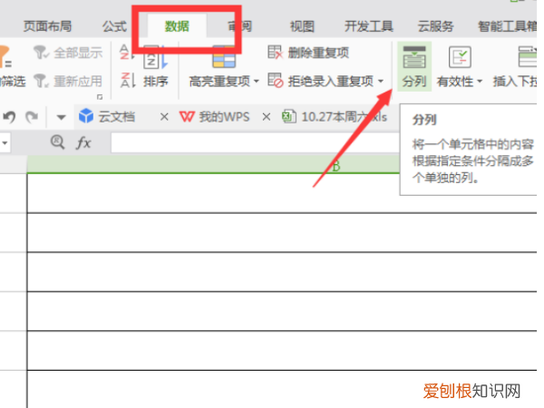Click the fx insert function icon
This screenshot has width=544, height=408.
click(83, 142)
